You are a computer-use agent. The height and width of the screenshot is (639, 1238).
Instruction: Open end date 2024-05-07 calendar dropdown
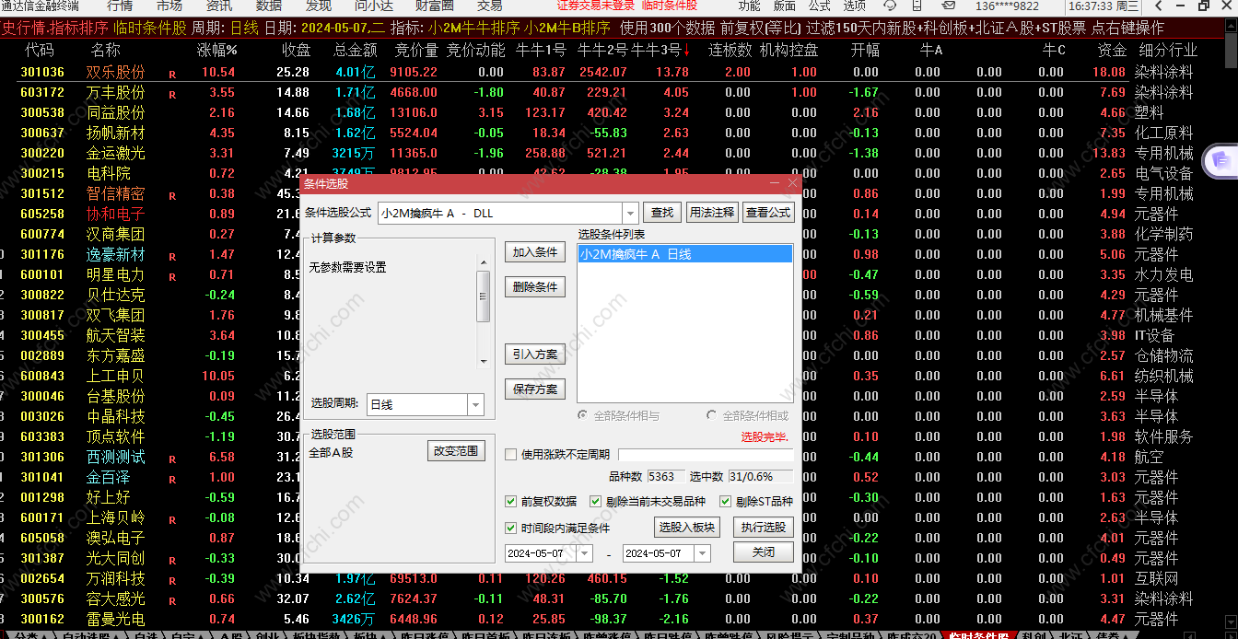[702, 553]
